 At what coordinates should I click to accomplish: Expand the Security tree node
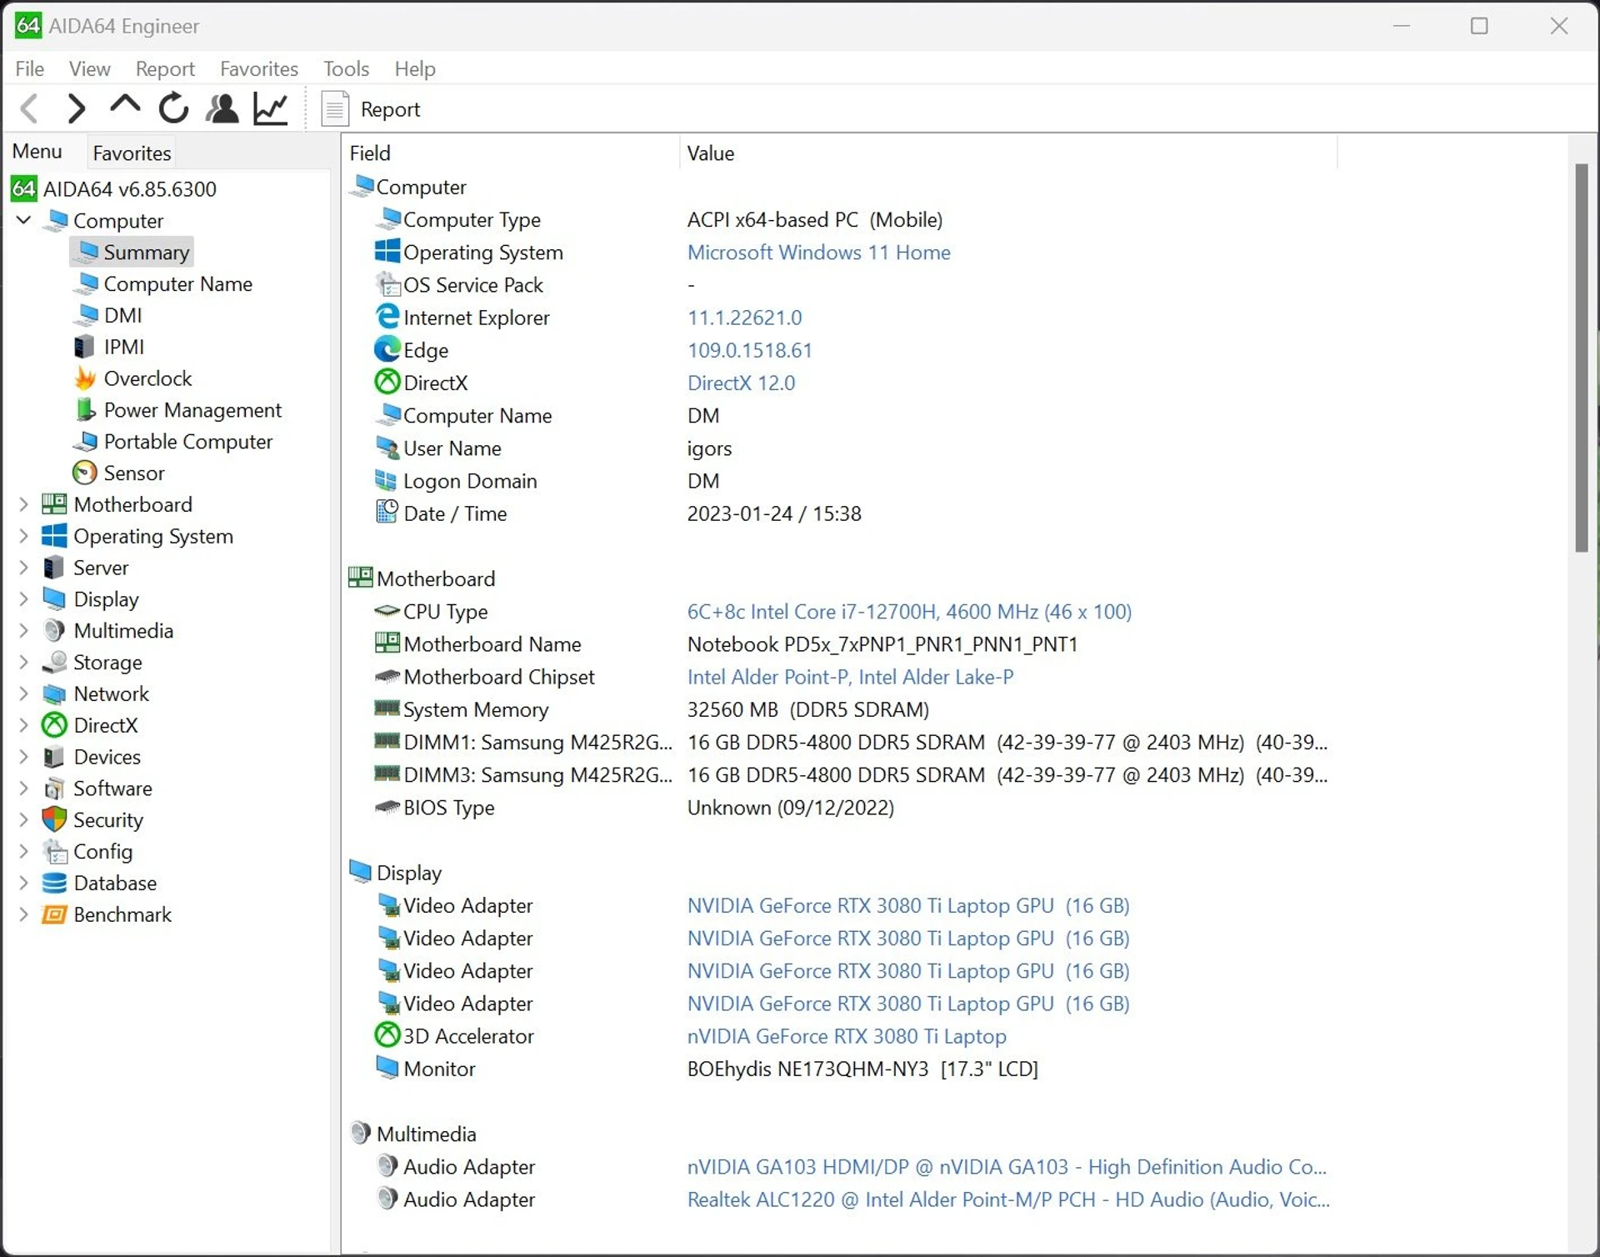(x=23, y=820)
